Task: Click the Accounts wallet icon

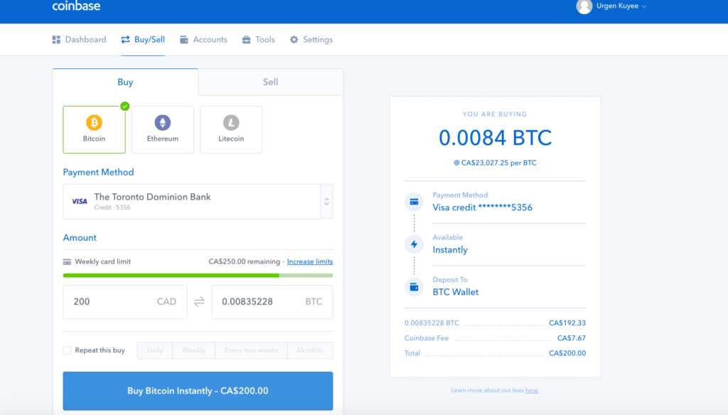Action: 184,40
